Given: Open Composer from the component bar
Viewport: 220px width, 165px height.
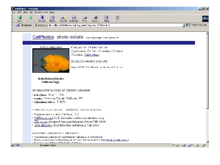Looking at the screenshot, I should (204, 145).
